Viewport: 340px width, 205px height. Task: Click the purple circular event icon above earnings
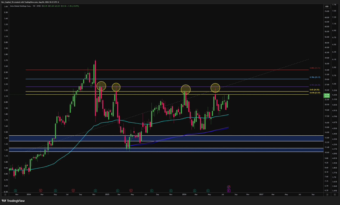tap(229, 187)
